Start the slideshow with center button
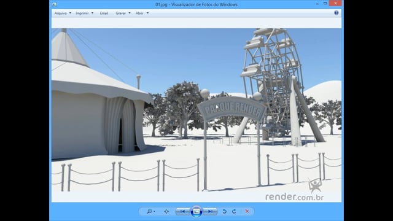 [x=196, y=211]
